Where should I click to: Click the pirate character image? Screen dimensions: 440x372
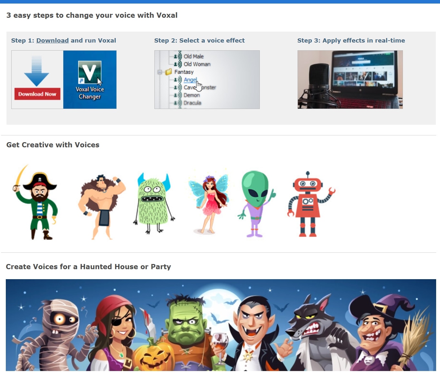click(x=35, y=202)
